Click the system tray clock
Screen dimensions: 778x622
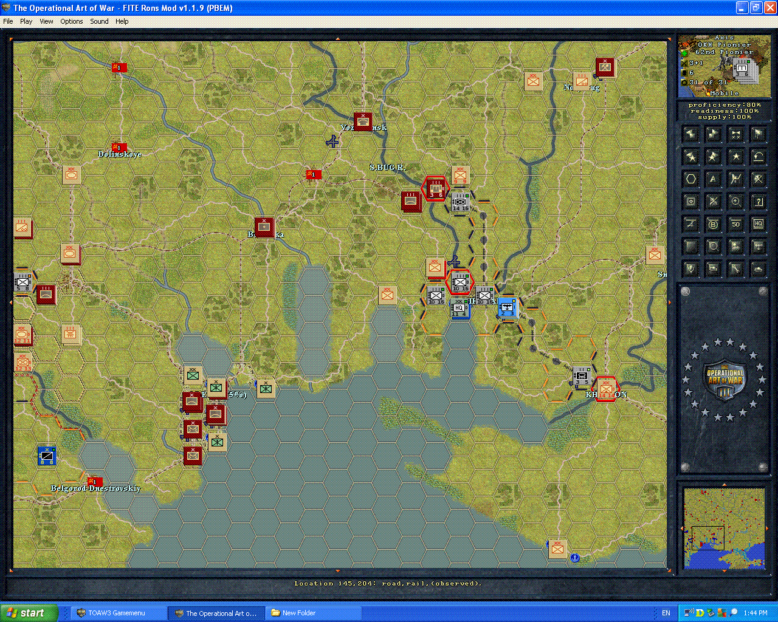pyautogui.click(x=756, y=613)
